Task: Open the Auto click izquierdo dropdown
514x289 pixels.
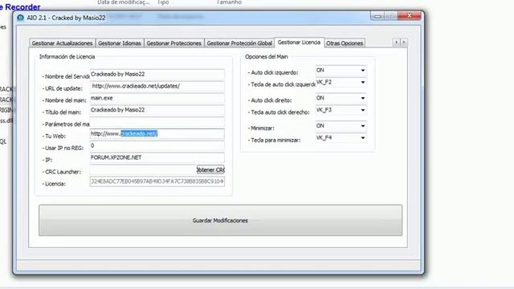Action: (341, 70)
